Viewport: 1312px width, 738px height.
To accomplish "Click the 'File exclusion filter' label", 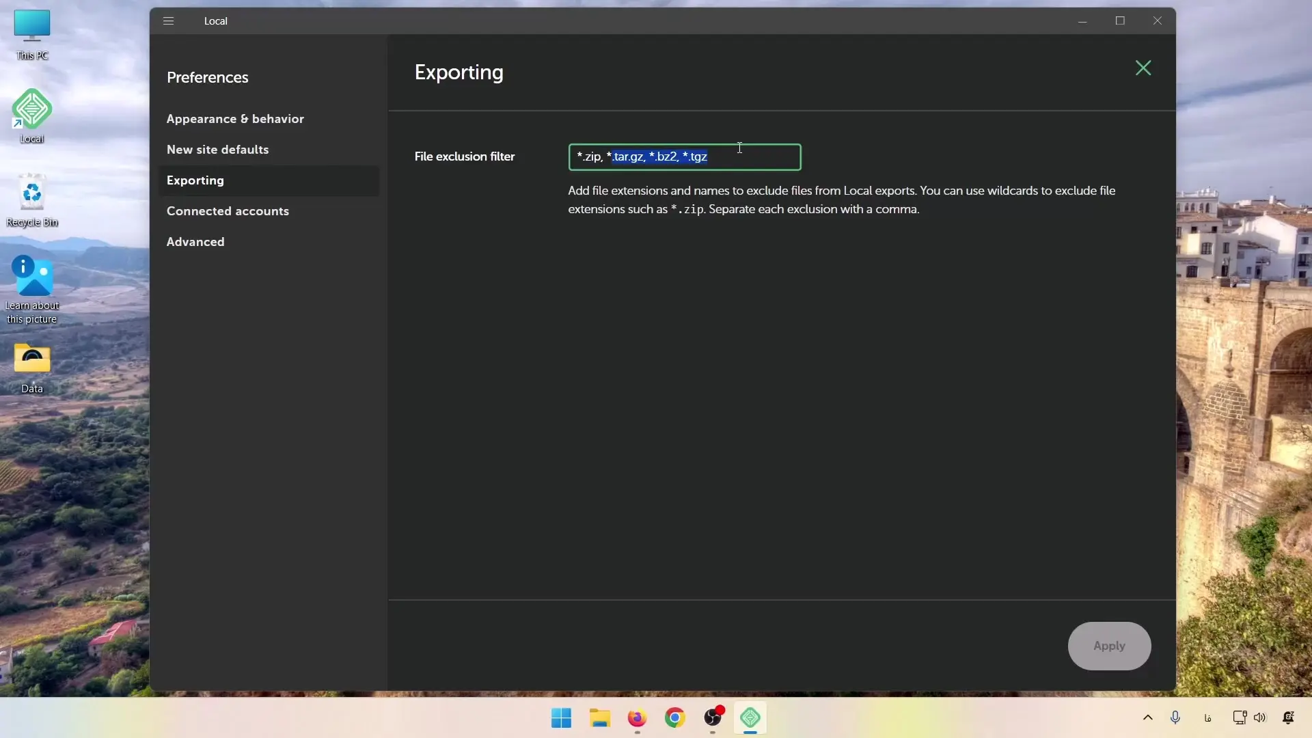I will [464, 156].
